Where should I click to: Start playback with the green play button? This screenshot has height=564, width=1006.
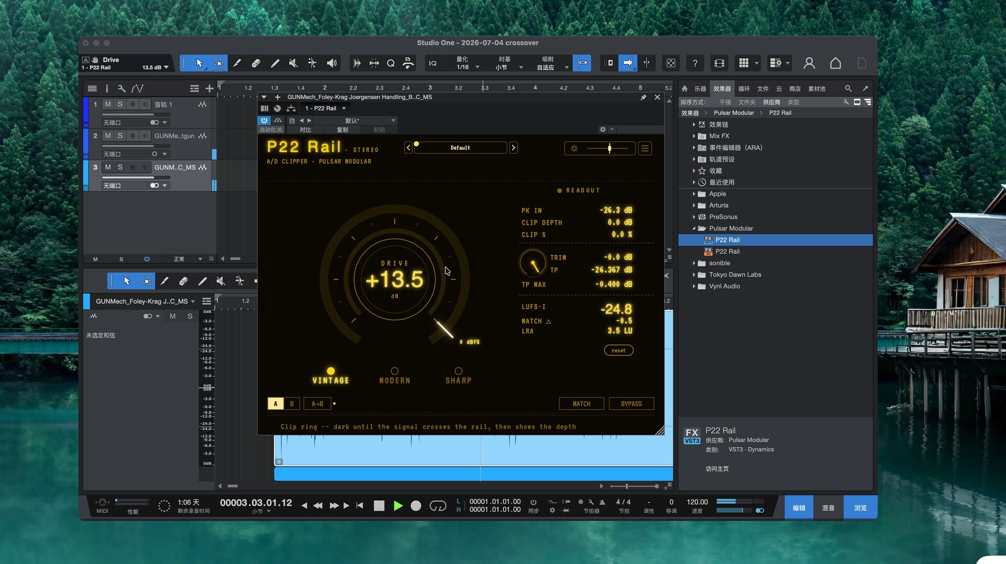tap(398, 506)
